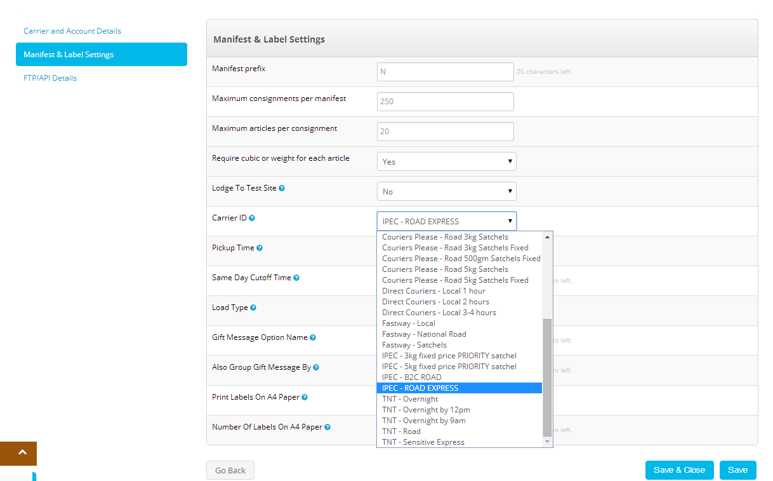The width and height of the screenshot is (773, 481).
Task: Choose Direct Couriers - Local 2 hours
Action: click(x=459, y=302)
